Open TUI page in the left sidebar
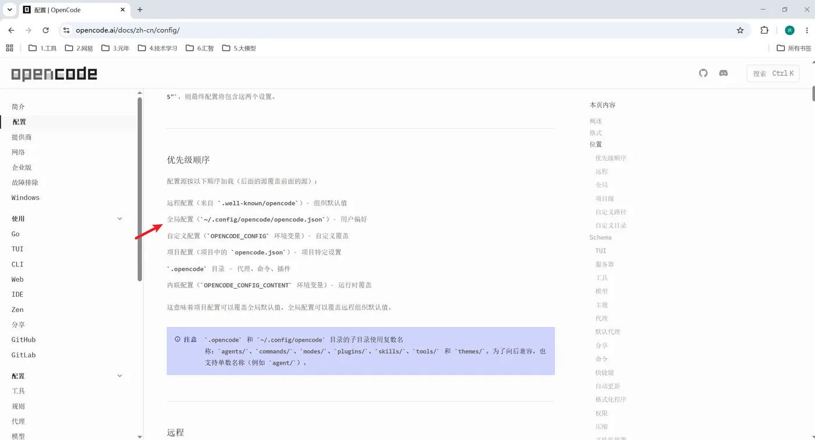Image resolution: width=815 pixels, height=440 pixels. 17,249
